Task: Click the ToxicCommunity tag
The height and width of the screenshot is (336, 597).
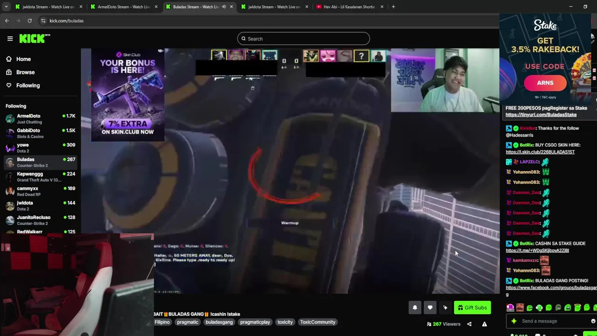Action: [318, 322]
